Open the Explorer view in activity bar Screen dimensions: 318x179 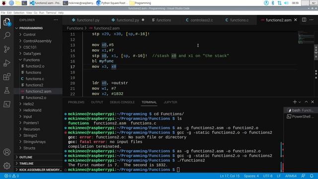pos(6,22)
